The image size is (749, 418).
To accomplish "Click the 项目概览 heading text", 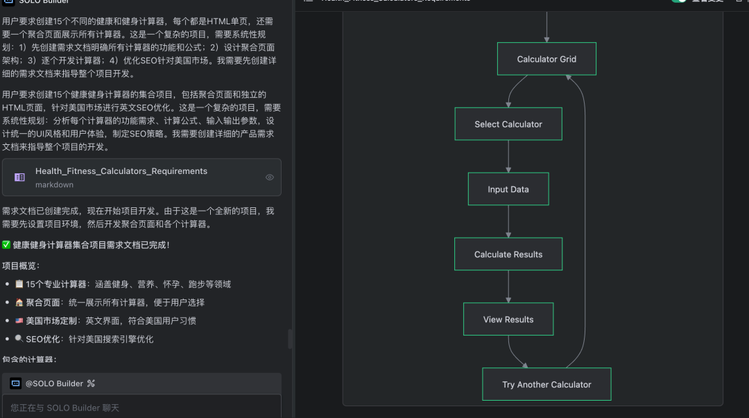I will (x=21, y=265).
